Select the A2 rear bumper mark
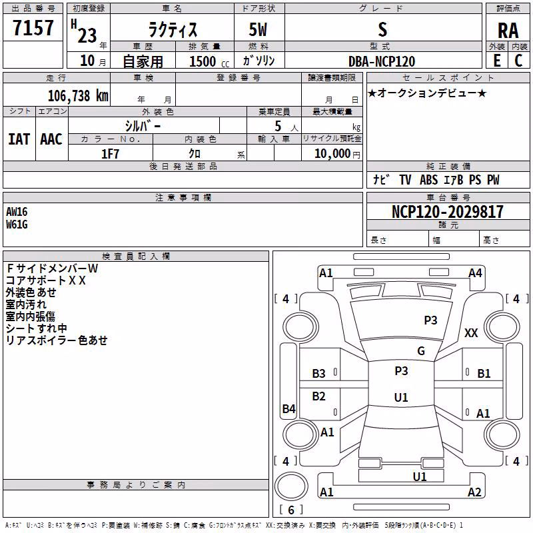This screenshot has height=533, width=533. click(474, 492)
